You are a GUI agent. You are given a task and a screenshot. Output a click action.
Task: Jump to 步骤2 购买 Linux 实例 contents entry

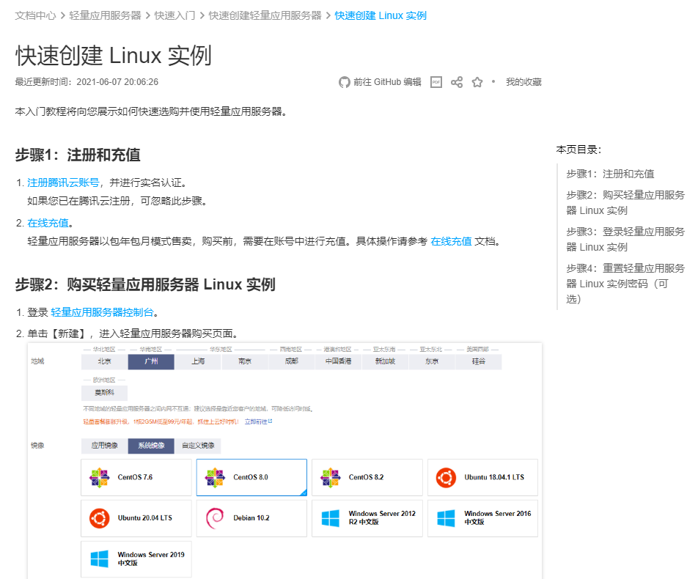tap(625, 202)
